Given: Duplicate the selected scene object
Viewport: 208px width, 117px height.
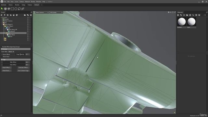Looking at the screenshot, I should [x=28, y=15].
